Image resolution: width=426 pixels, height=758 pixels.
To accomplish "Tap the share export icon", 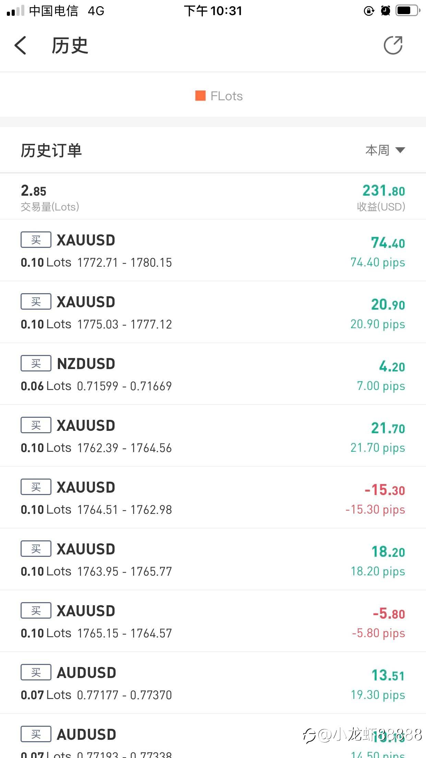I will pos(393,45).
